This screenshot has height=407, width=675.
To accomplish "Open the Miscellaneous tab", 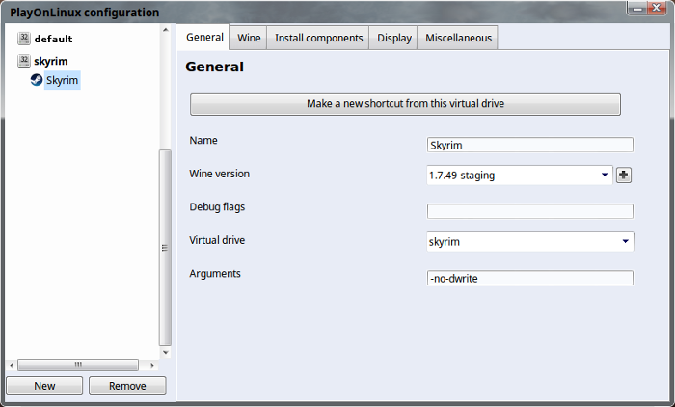I will click(x=458, y=38).
